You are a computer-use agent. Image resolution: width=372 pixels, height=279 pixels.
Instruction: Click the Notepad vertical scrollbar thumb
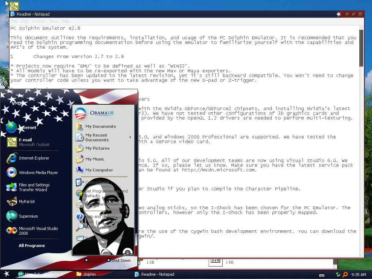[x=361, y=48]
